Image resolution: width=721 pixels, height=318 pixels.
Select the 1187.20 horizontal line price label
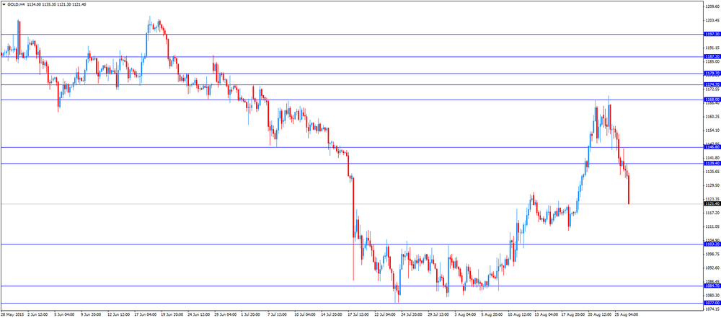click(x=712, y=56)
